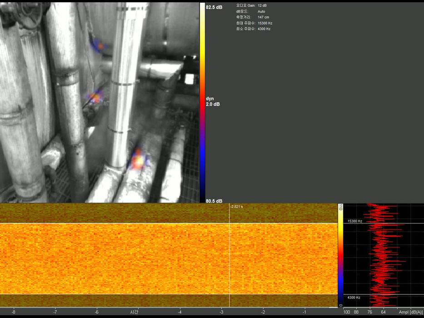Click the 110 top label of spectrogram color bar
Screen dimensions: 424x318
coord(340,208)
